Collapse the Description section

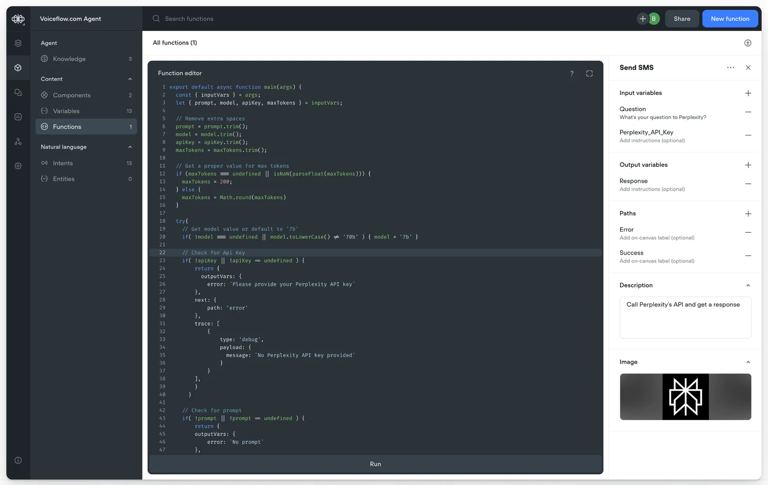[x=748, y=286]
